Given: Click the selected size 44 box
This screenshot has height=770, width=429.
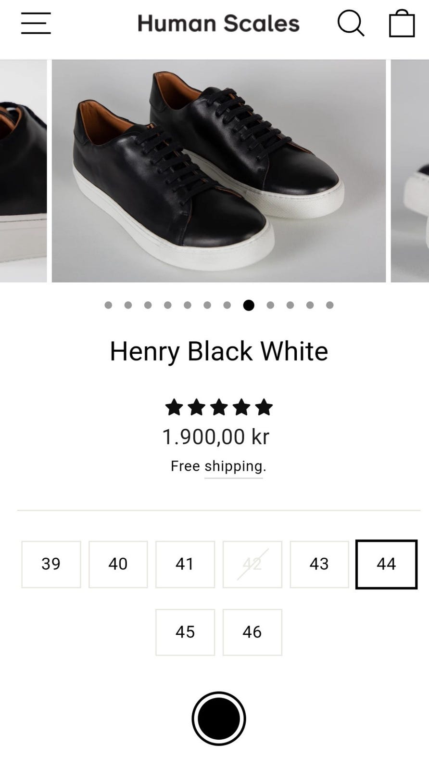Looking at the screenshot, I should point(386,564).
